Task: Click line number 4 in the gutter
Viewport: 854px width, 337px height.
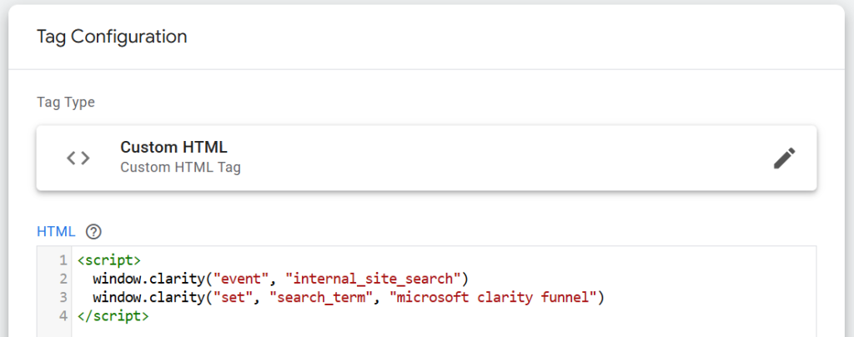Action: point(63,316)
